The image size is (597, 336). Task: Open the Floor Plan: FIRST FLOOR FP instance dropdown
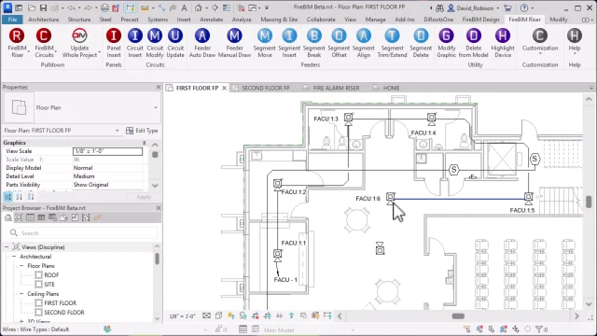(117, 131)
